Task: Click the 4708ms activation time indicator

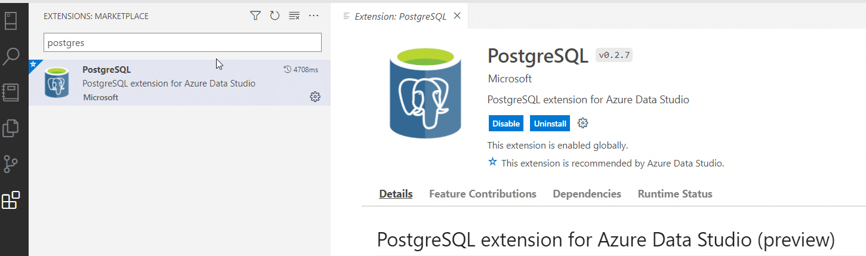Action: coord(301,70)
